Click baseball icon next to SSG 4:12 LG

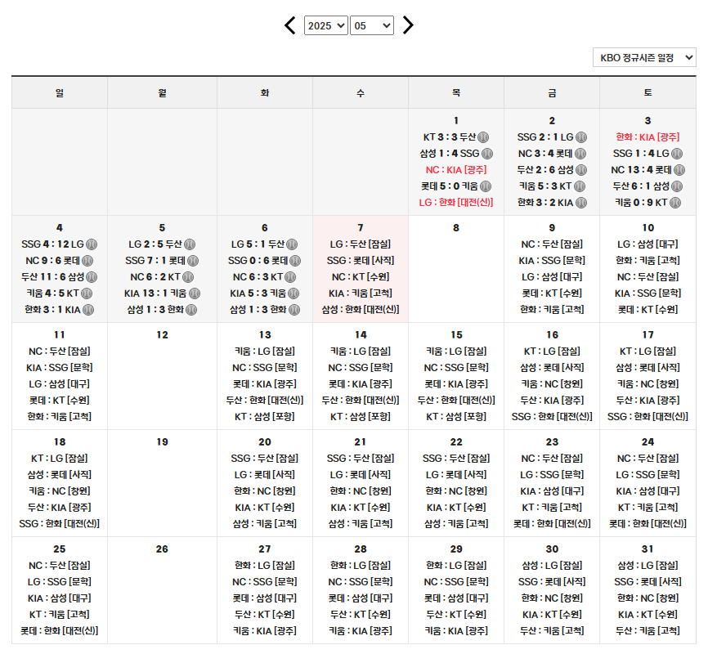(92, 244)
